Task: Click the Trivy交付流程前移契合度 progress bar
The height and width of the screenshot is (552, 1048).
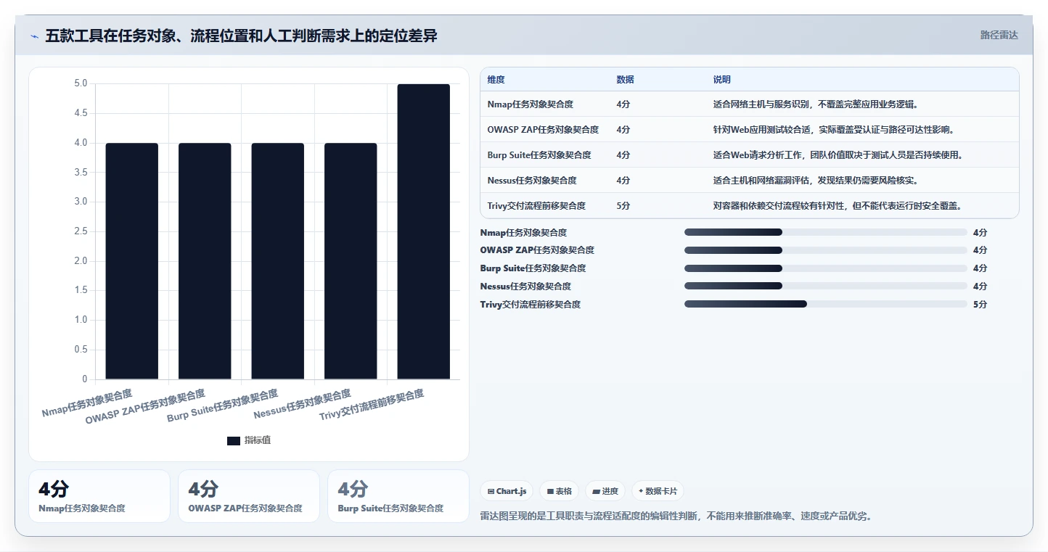Action: pyautogui.click(x=825, y=304)
